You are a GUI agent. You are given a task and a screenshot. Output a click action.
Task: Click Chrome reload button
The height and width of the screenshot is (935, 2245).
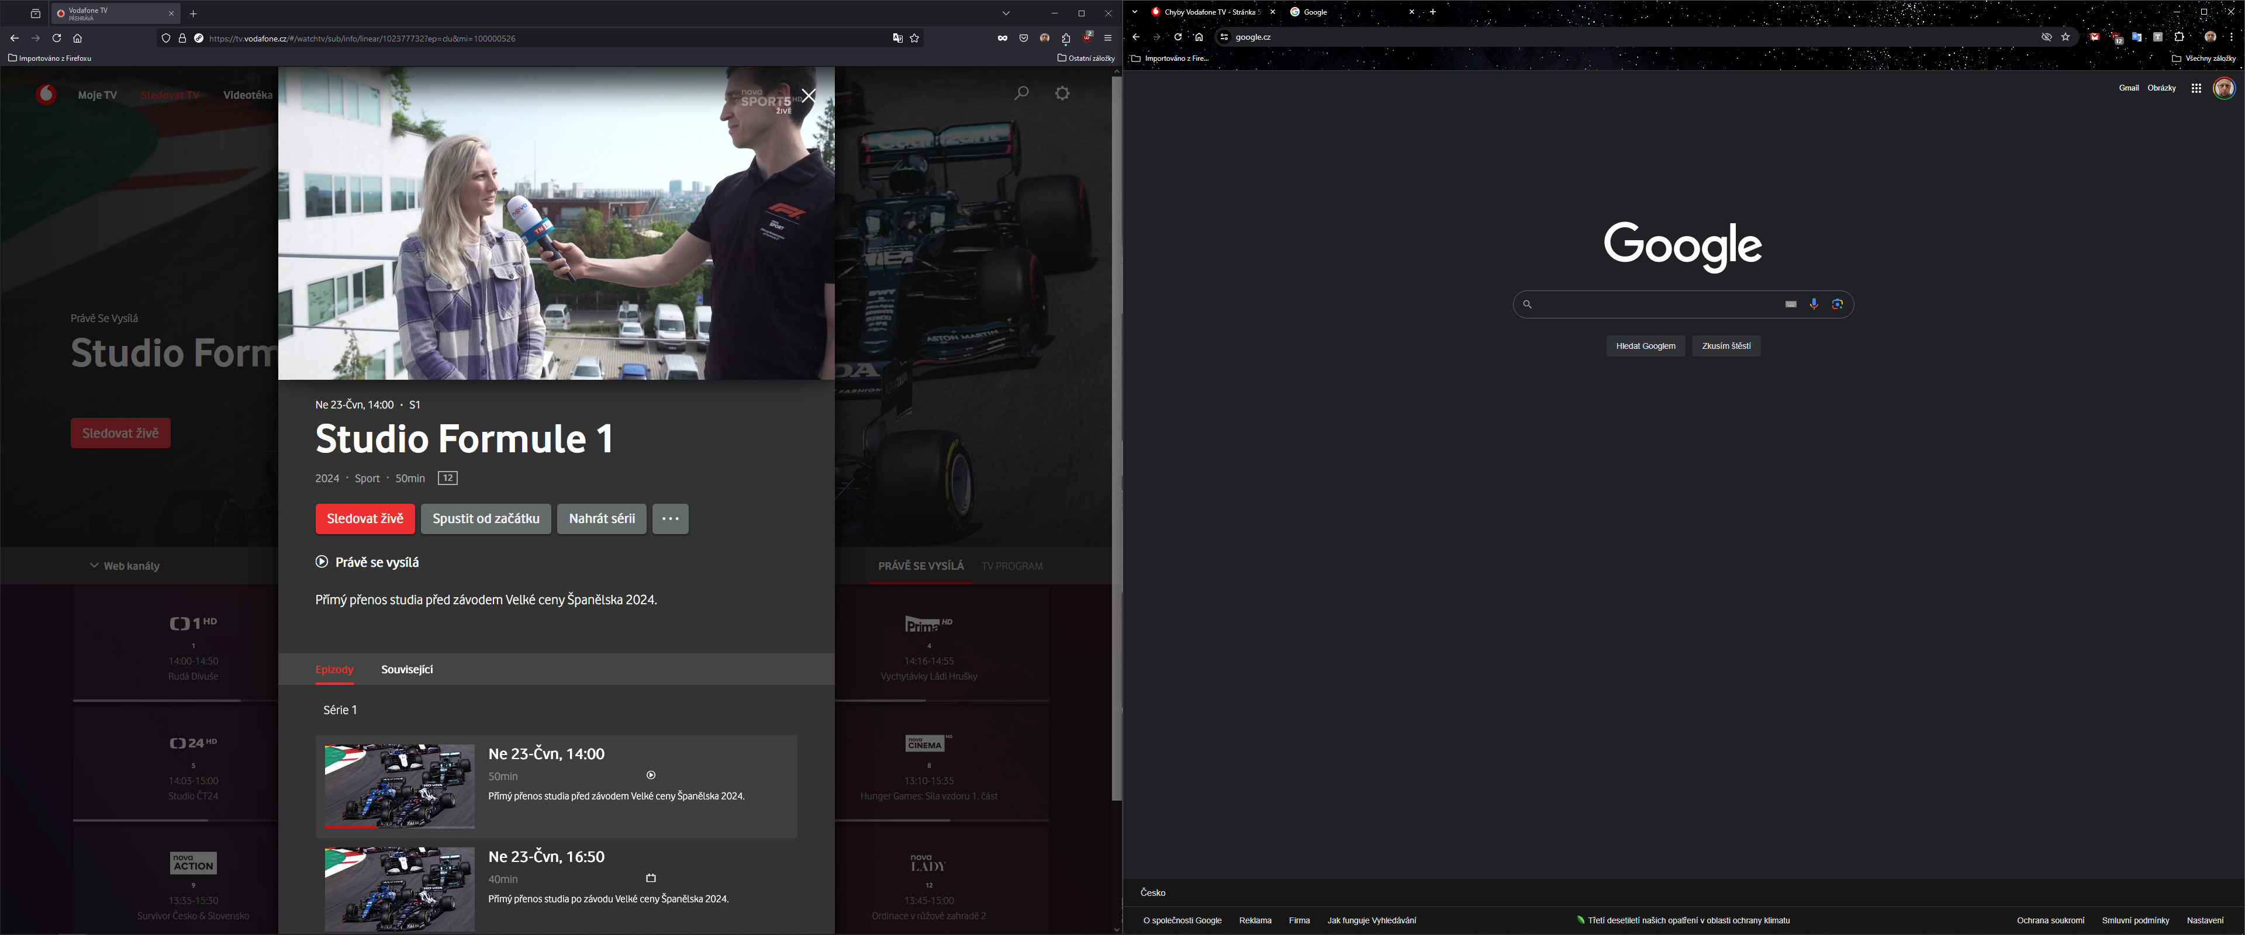pyautogui.click(x=1177, y=37)
